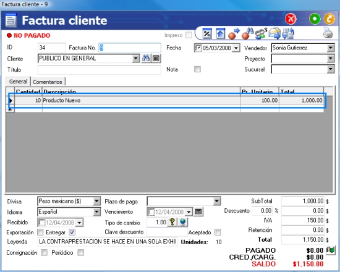Click the globe icon beside Tipo de cambio
This screenshot has height=272, width=340.
coord(183,222)
